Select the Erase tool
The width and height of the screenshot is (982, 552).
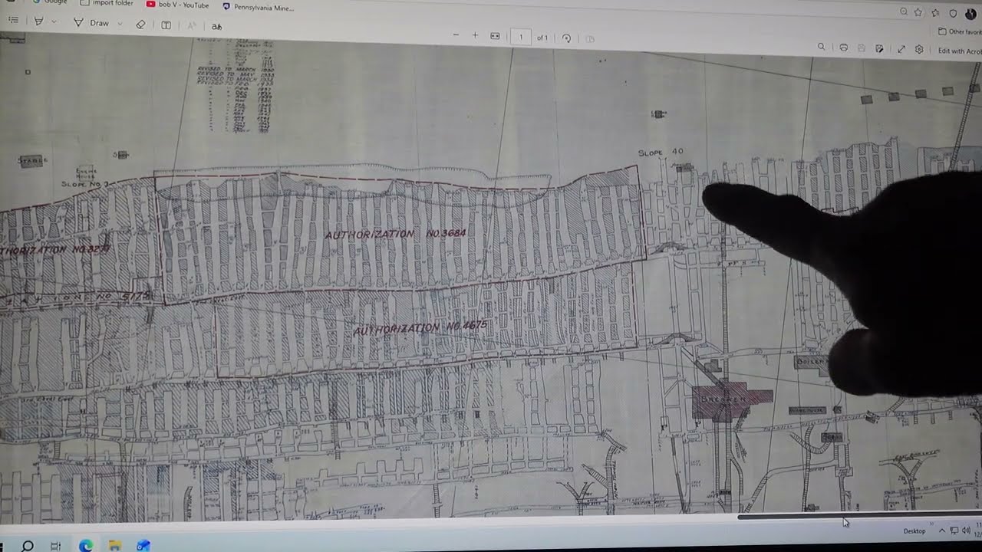coord(140,25)
